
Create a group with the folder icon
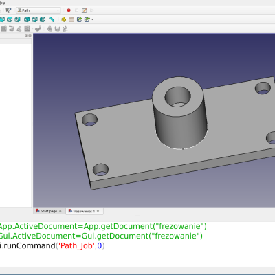[71, 19]
